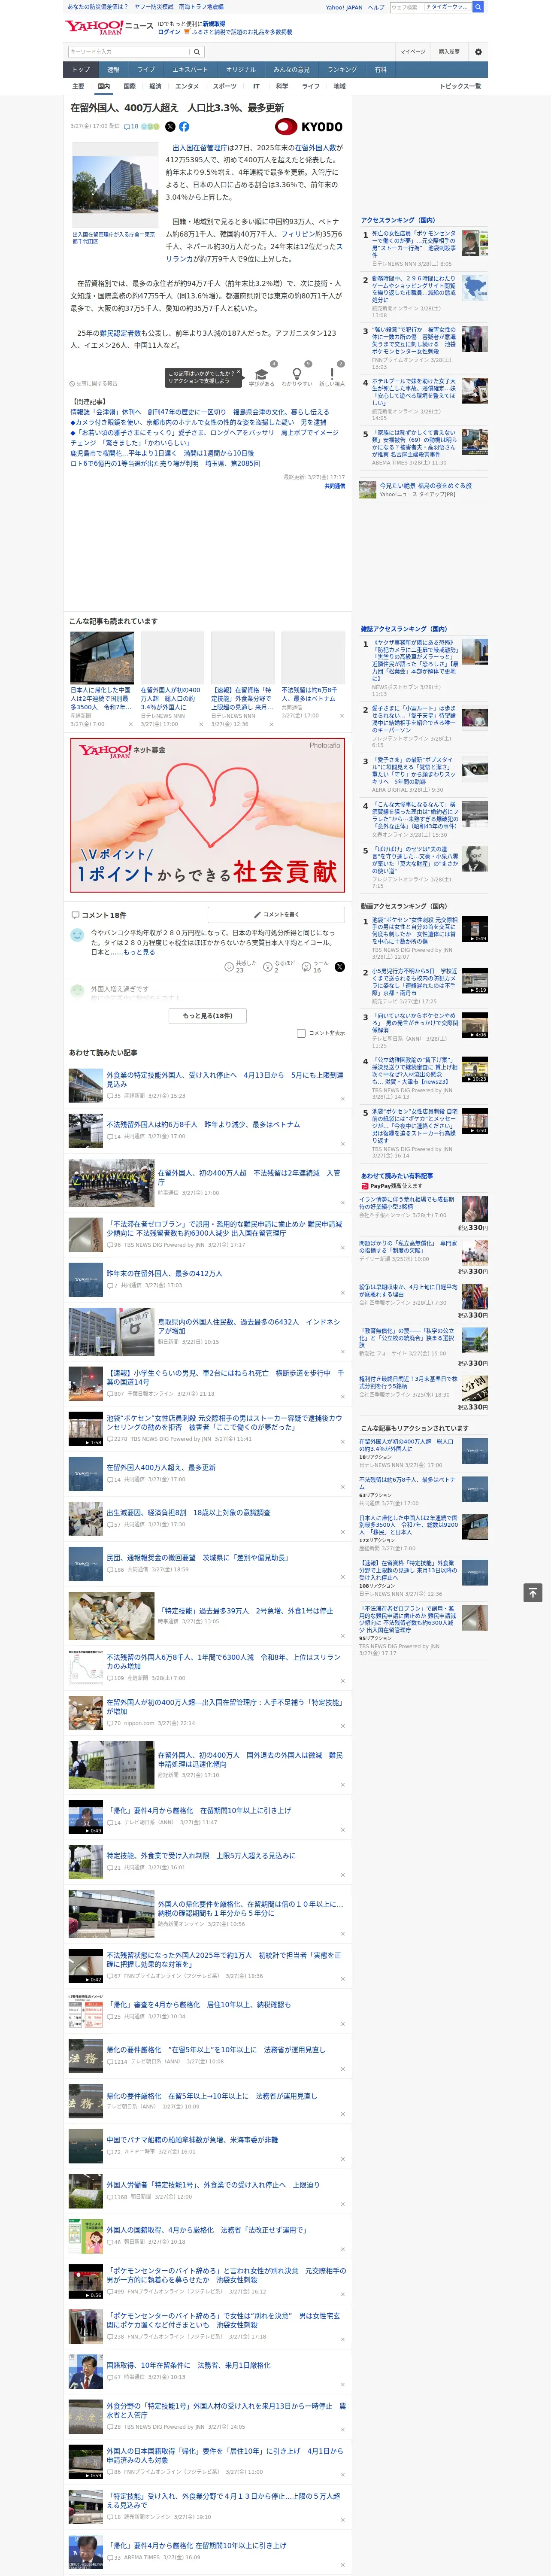This screenshot has width=551, height=2576.
Task: Share the article on X from headline area
Action: (170, 127)
